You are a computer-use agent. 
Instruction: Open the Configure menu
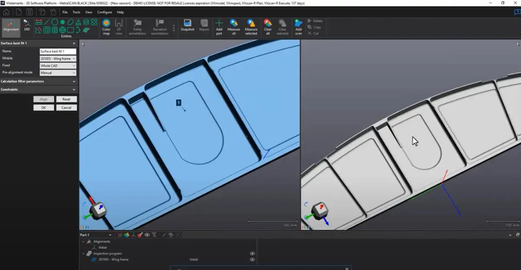pos(105,12)
